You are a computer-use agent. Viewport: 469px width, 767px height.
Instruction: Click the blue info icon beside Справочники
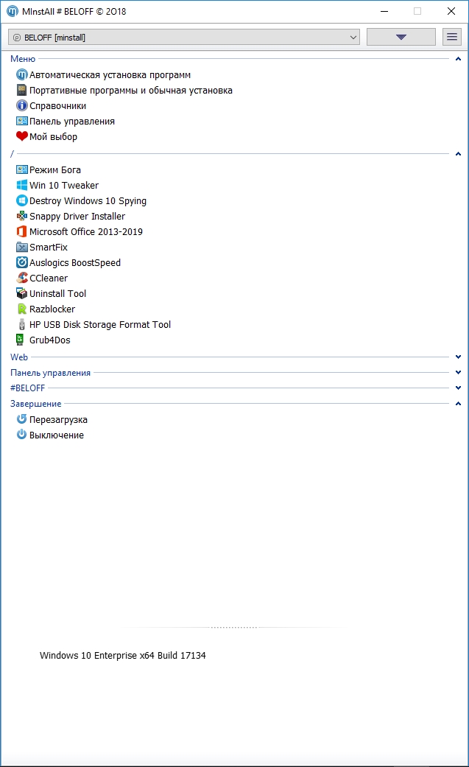point(21,105)
